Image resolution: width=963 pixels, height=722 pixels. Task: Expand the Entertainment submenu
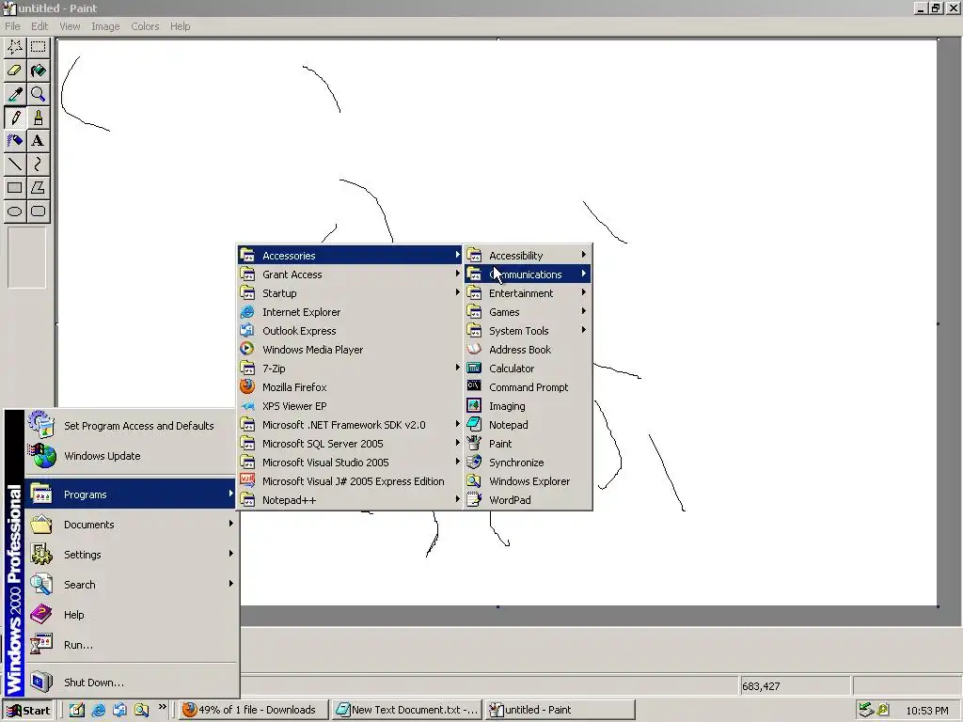[528, 293]
